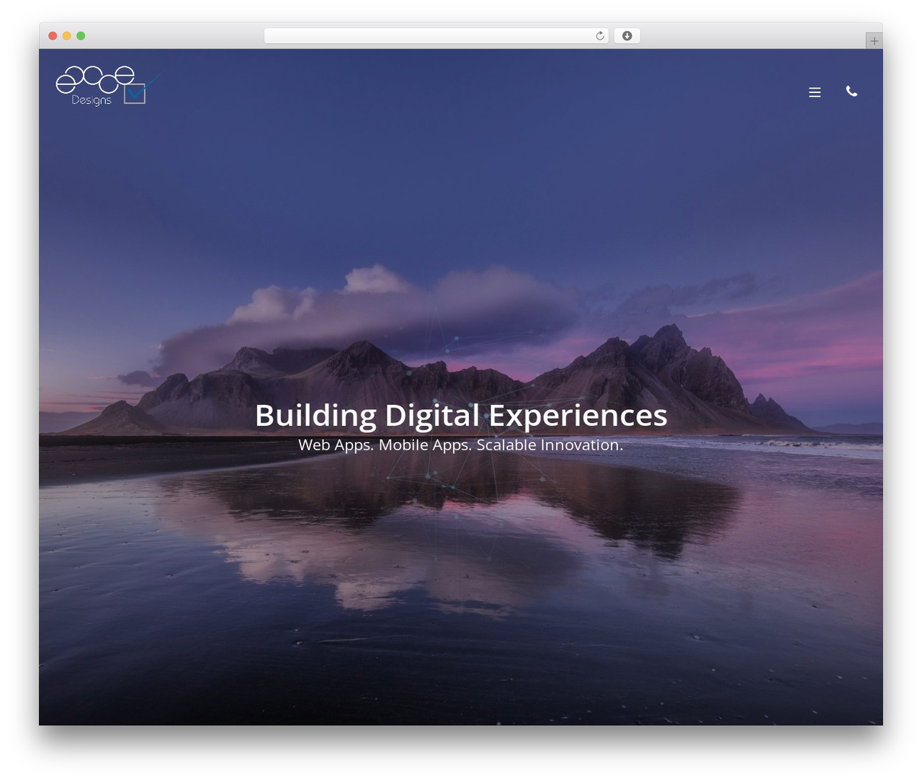Close the browser window with the red button
Image resolution: width=922 pixels, height=781 pixels.
pyautogui.click(x=53, y=36)
